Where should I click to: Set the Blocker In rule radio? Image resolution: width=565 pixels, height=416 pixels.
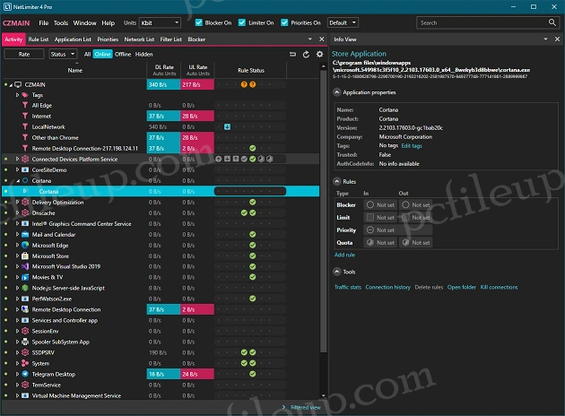370,204
